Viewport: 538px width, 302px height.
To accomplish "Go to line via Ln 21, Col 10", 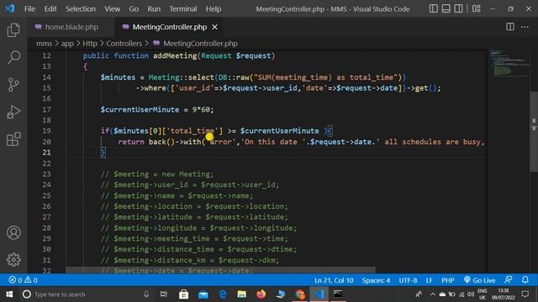I will [x=334, y=280].
